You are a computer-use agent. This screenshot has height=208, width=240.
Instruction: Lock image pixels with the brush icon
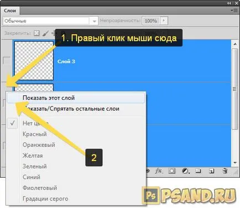(45, 33)
